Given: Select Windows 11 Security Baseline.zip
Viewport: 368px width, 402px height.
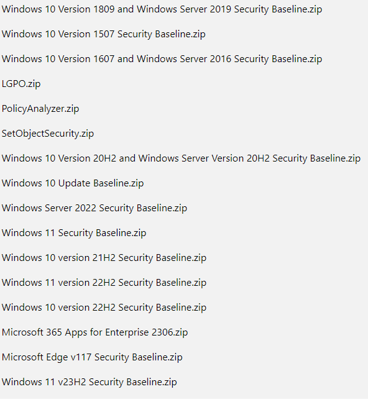Looking at the screenshot, I should point(74,233).
